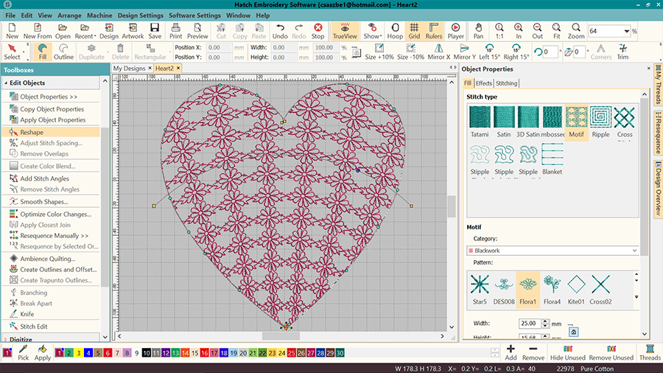Toggle TrueView display mode
Screen dimensions: 663x373
pyautogui.click(x=344, y=30)
